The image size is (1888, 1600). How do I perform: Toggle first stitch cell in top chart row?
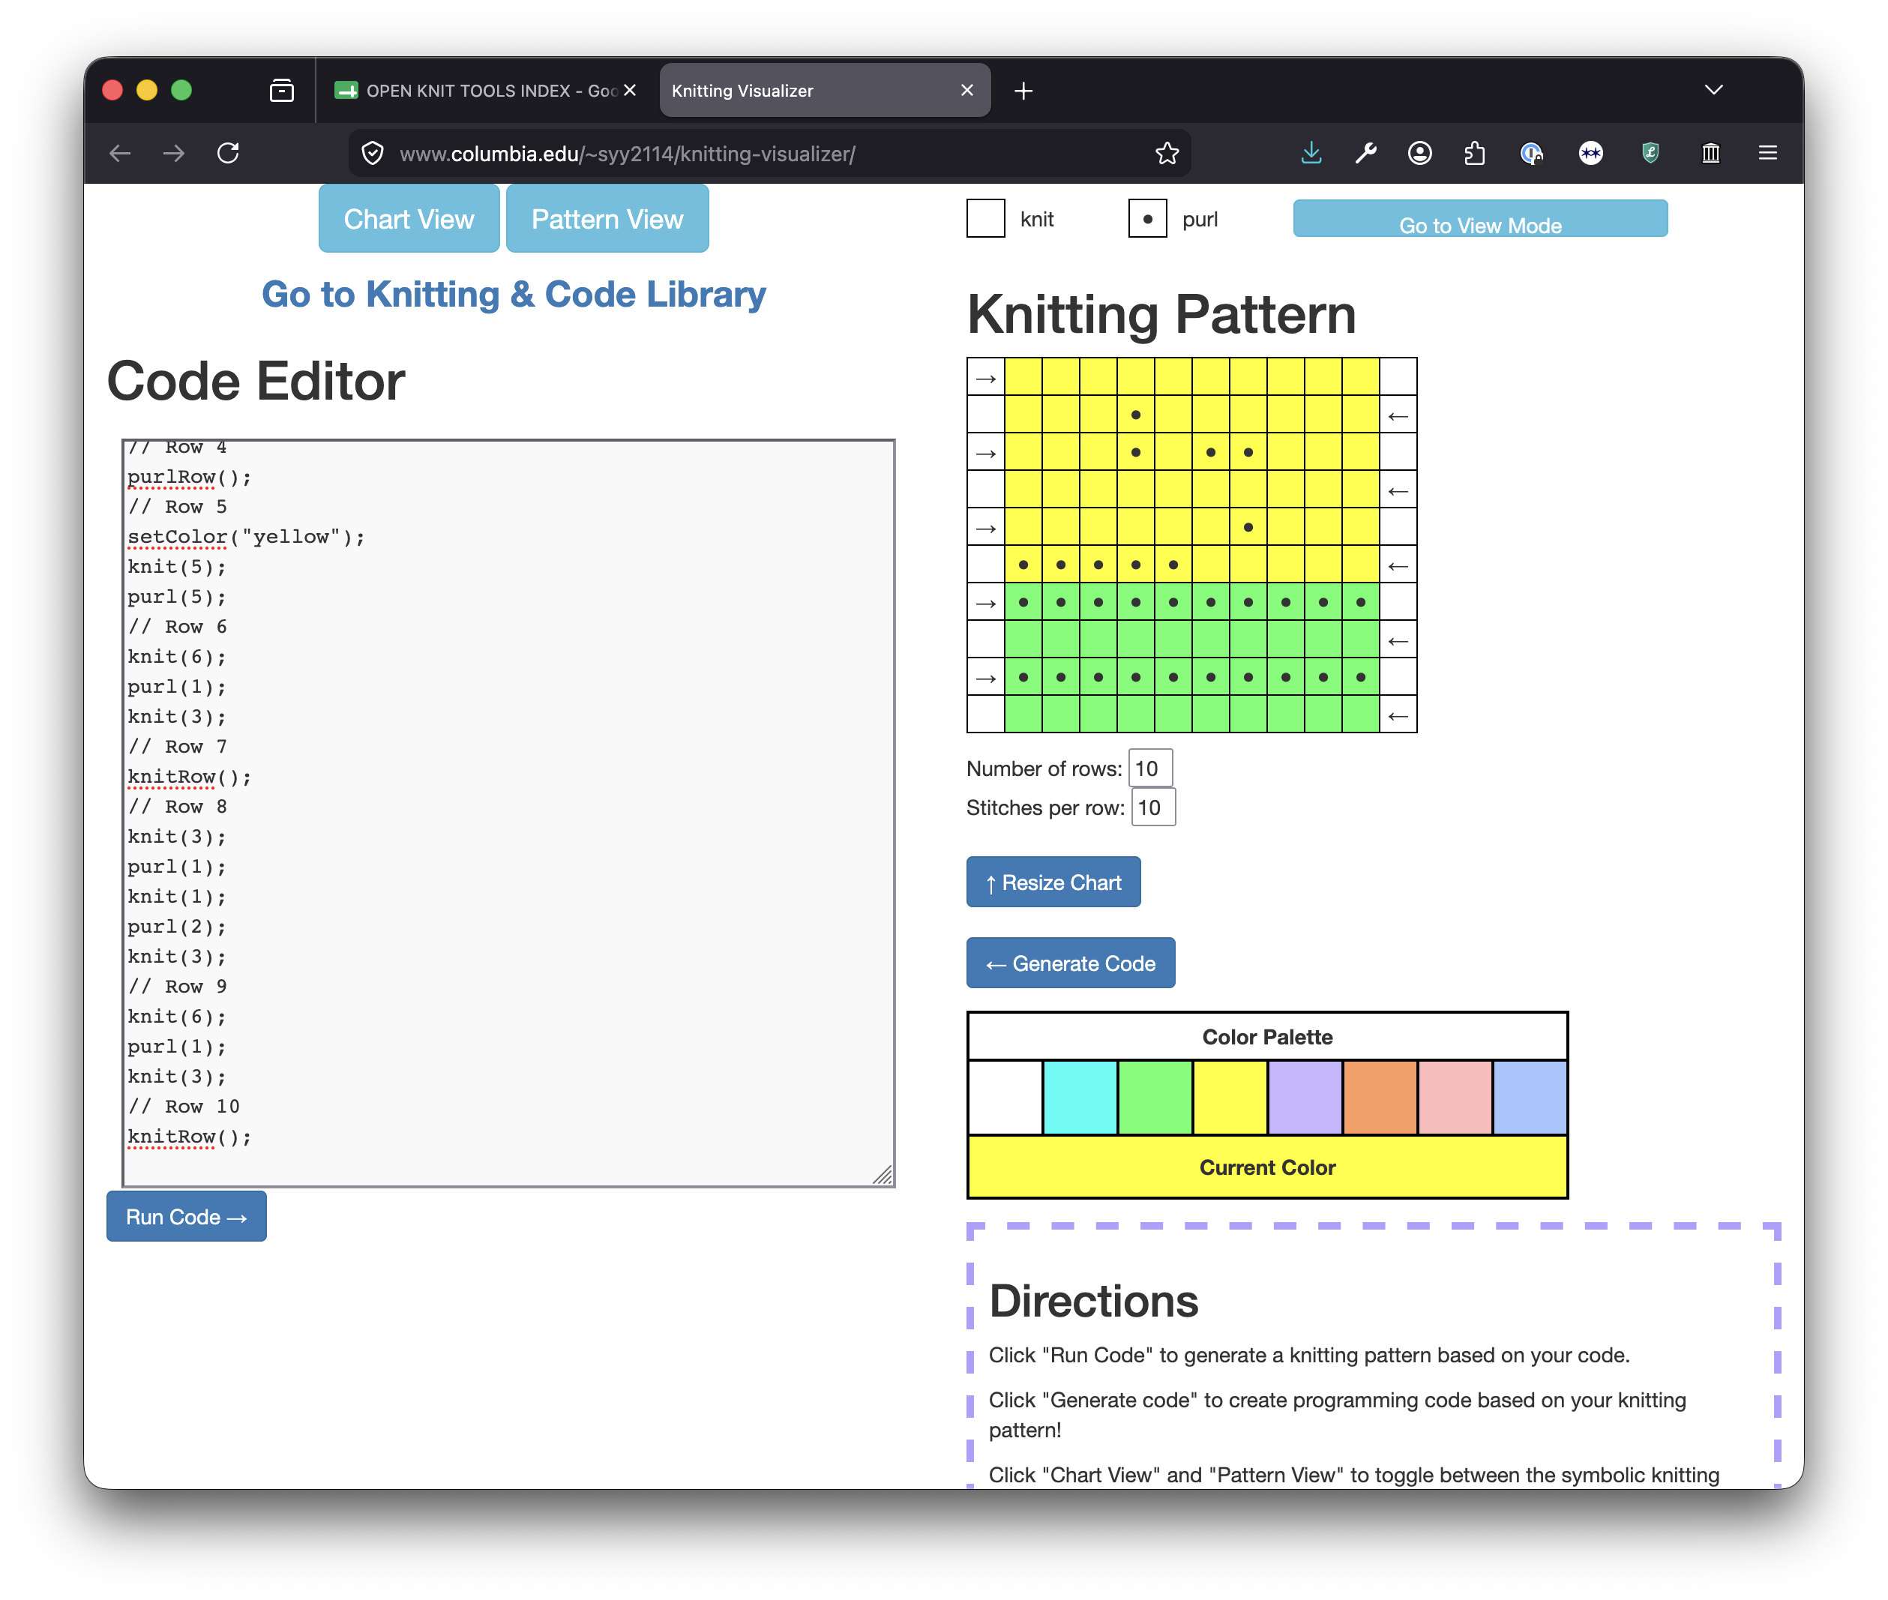[1023, 376]
